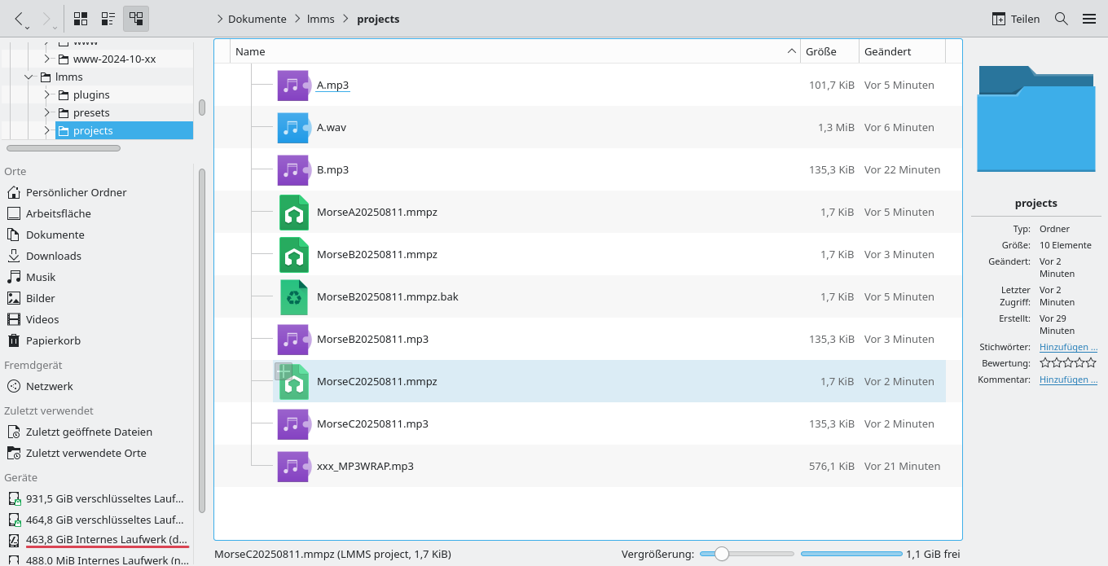
Task: Collapse the lmms folder in the tree
Action: tap(29, 77)
